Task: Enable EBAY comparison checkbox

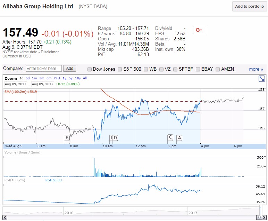Action: tap(198, 69)
